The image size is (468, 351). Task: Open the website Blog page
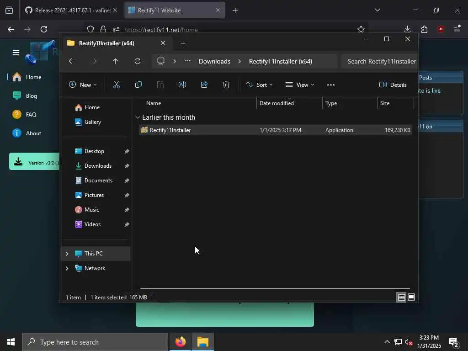pyautogui.click(x=25, y=96)
